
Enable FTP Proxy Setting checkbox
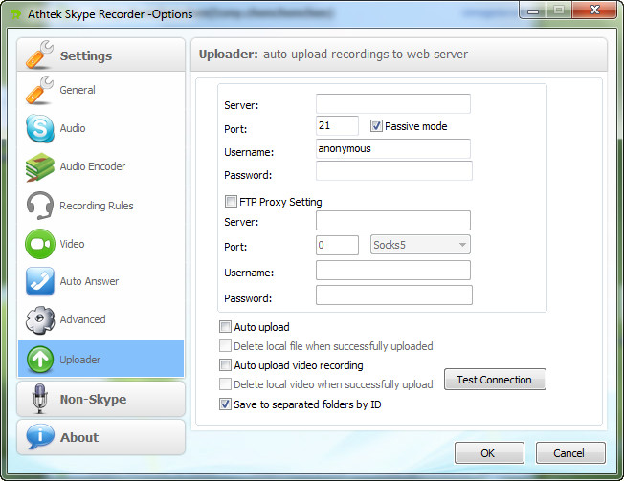[231, 201]
